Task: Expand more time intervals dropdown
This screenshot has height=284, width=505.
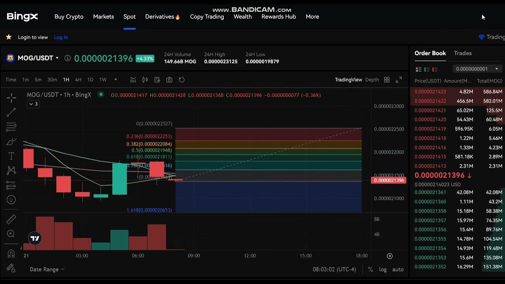Action: pyautogui.click(x=116, y=80)
